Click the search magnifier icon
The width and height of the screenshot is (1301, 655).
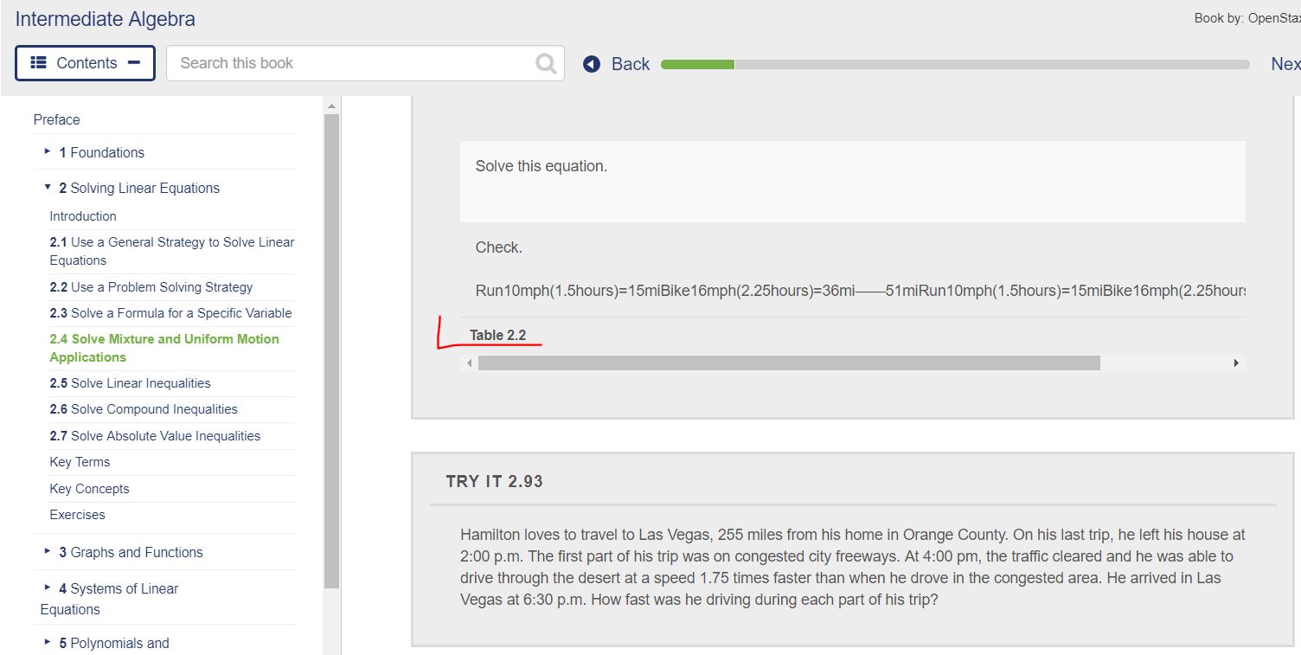[544, 62]
